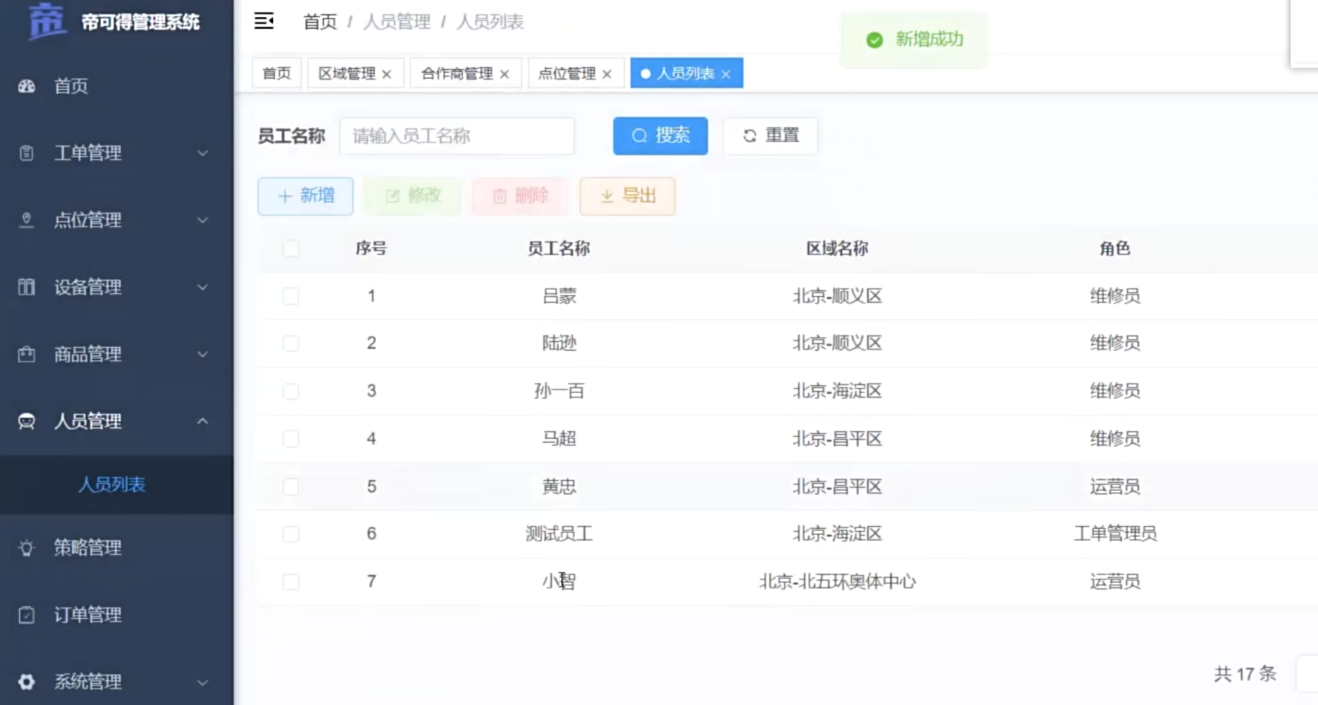
Task: Close the 人员列表 tab
Action: point(726,74)
